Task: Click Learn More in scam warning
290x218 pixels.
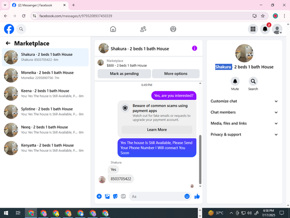Action: tap(157, 130)
